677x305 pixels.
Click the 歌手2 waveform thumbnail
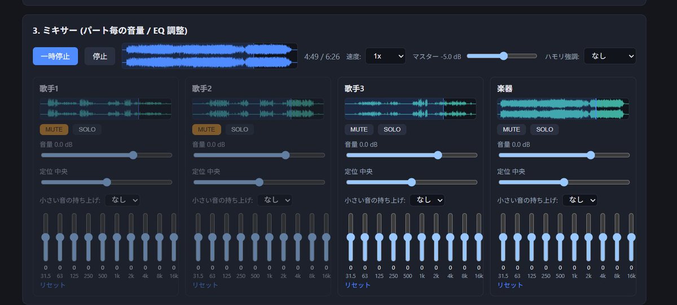[258, 109]
